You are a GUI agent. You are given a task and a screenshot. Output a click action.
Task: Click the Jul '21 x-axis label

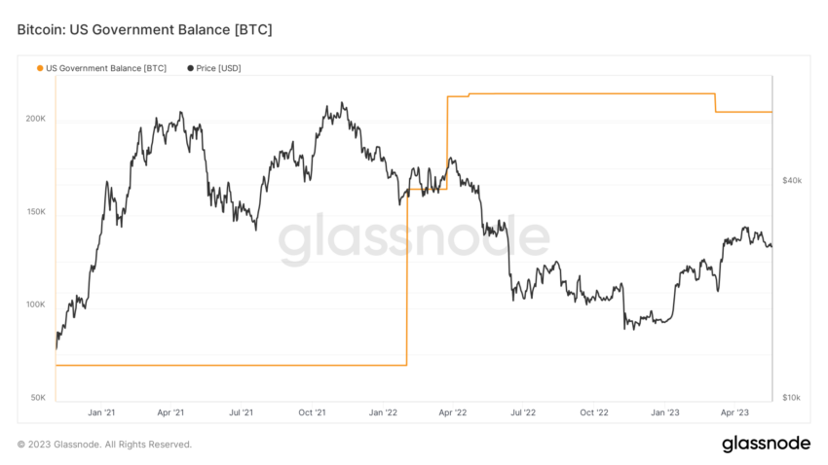[x=241, y=412]
